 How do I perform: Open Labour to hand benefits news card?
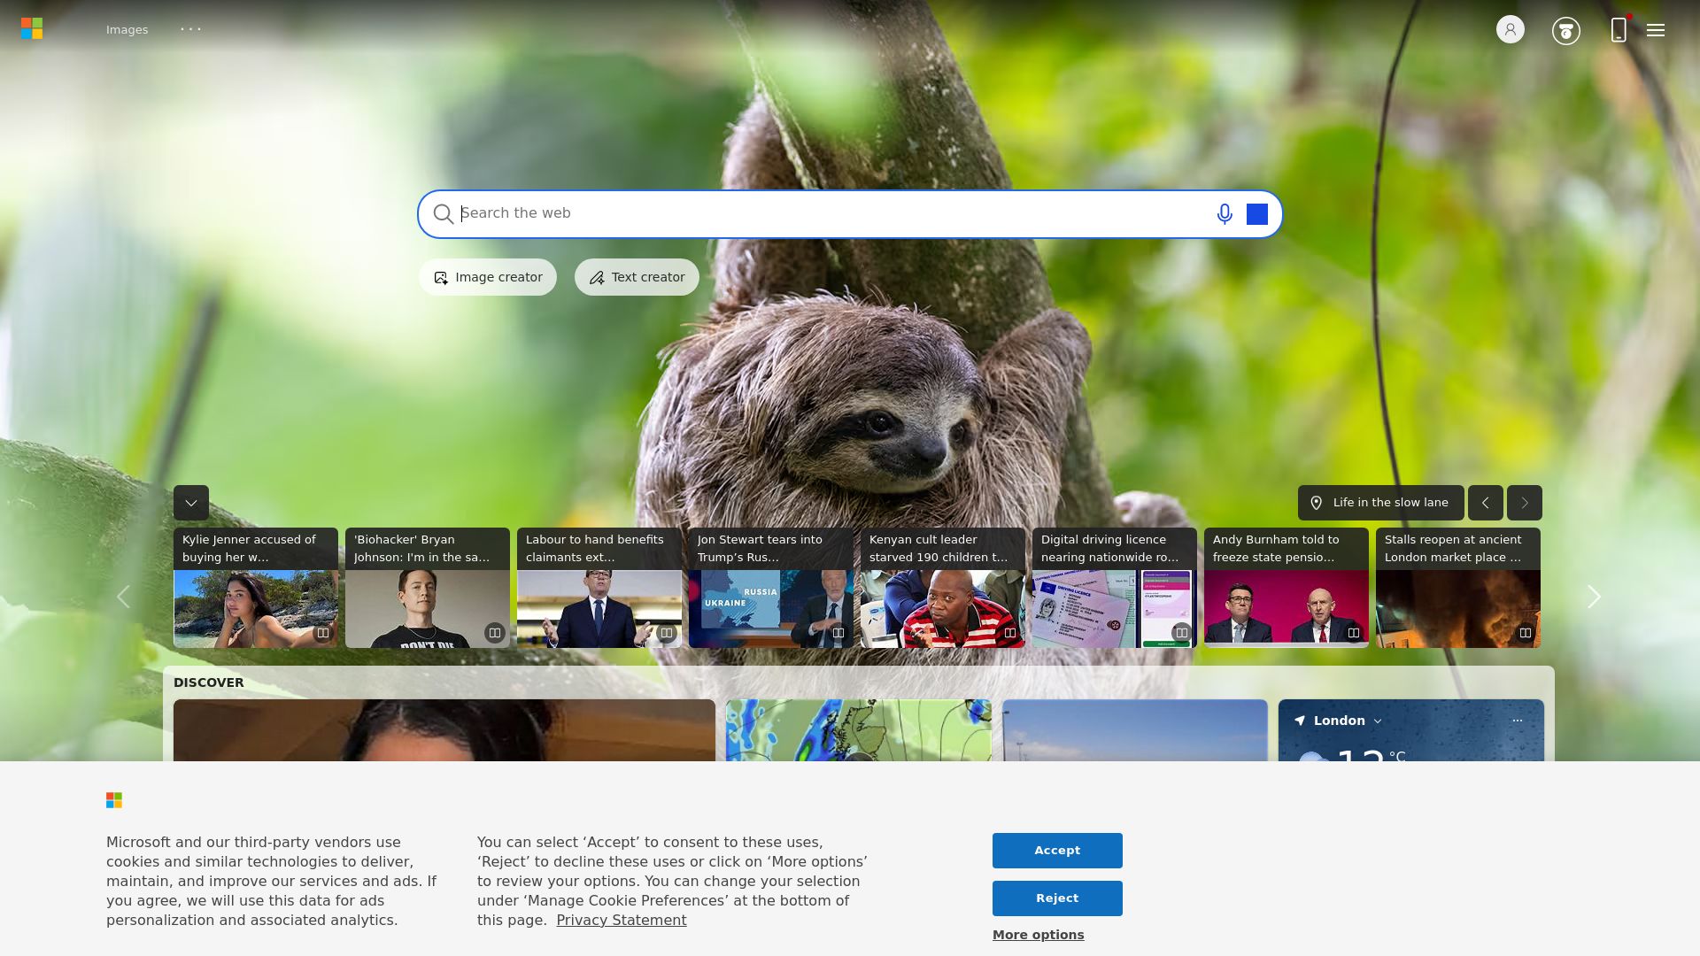(599, 588)
